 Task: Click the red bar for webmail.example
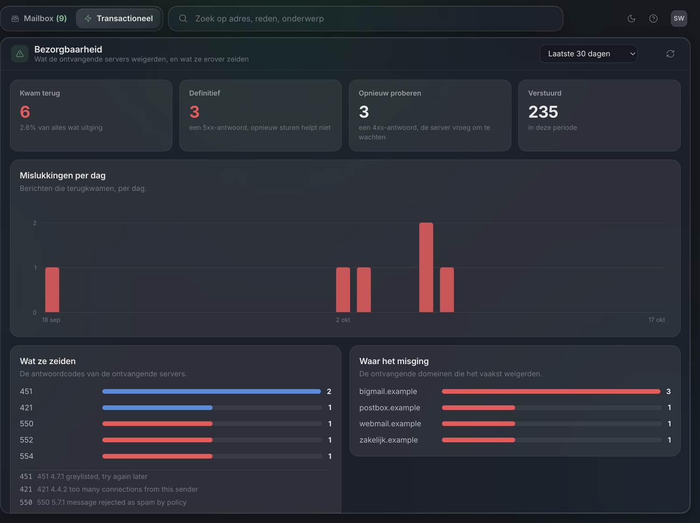pos(478,424)
